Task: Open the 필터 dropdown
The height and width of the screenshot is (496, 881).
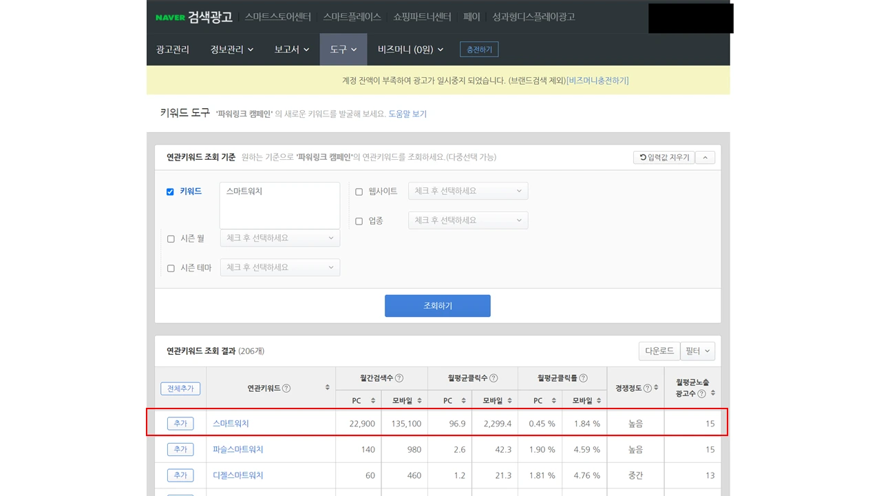Action: (697, 351)
